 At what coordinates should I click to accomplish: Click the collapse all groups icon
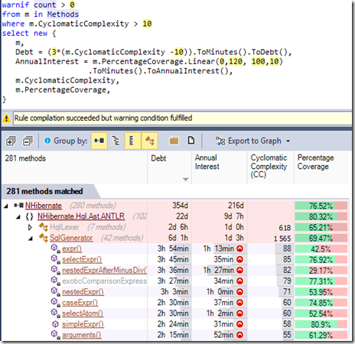[x=28, y=141]
